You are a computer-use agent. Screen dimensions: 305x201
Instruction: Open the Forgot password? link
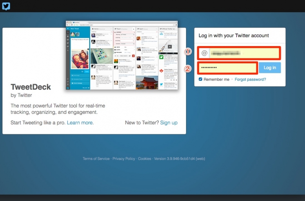(x=250, y=79)
